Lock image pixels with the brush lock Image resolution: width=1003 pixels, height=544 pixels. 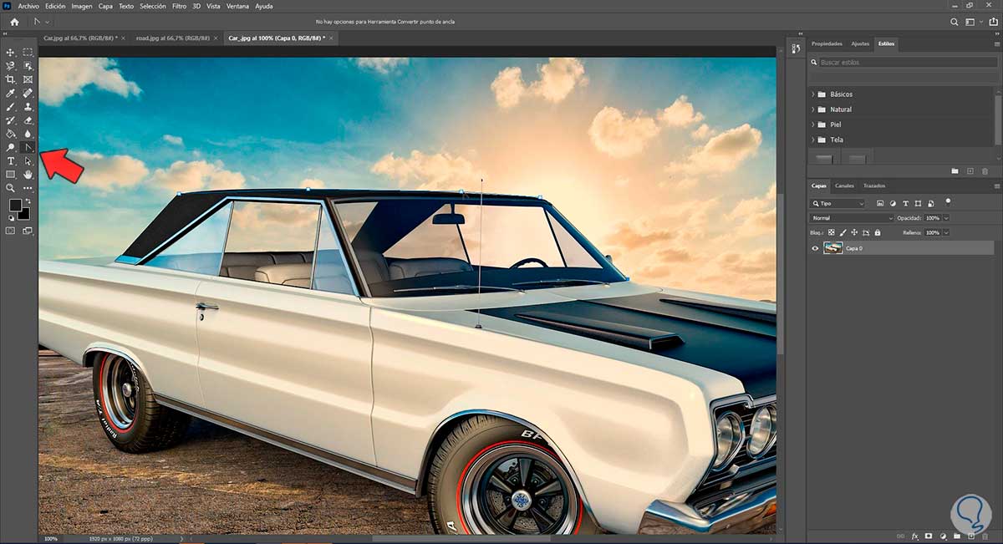pos(843,232)
